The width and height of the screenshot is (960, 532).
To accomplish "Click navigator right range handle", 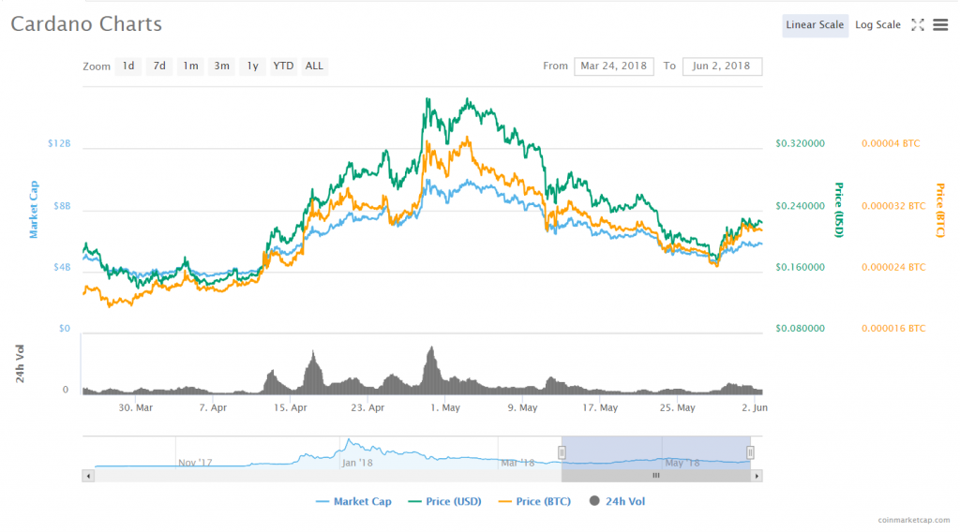I will pyautogui.click(x=750, y=452).
